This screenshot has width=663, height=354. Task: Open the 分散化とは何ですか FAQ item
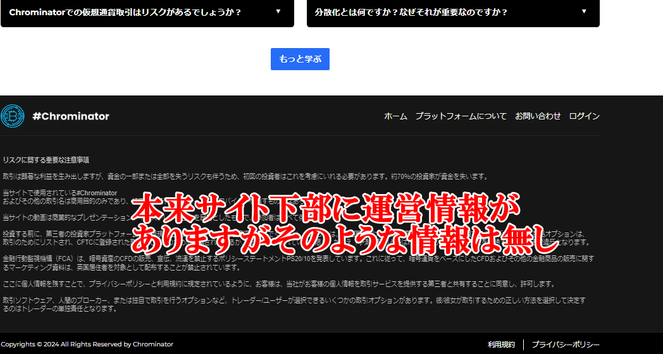pos(453,12)
